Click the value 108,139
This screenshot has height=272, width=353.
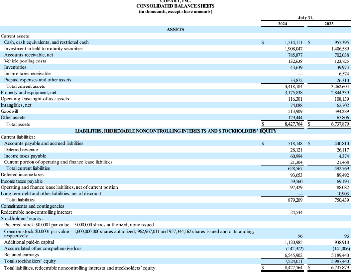(342, 99)
